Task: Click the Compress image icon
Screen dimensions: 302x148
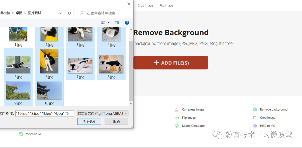Action: 177,109
